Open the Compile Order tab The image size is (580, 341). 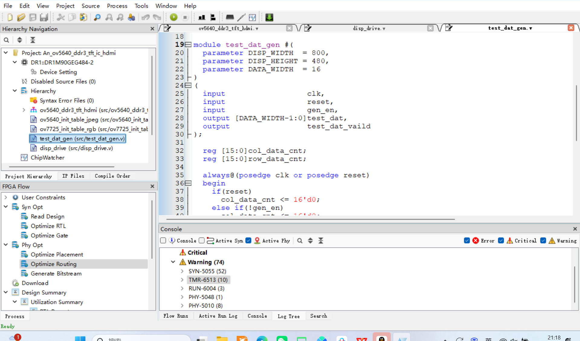(112, 176)
